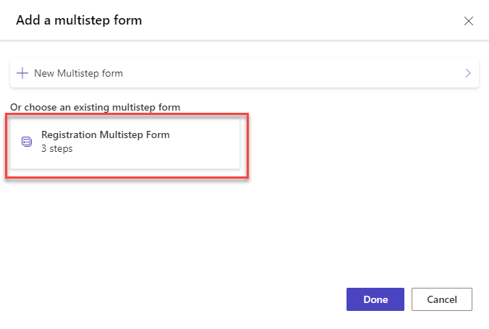Cancel adding a multistep form
This screenshot has width=489, height=329.
click(441, 299)
